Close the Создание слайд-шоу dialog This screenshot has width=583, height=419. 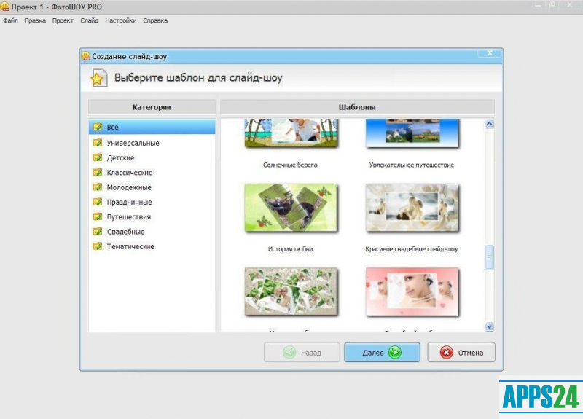[x=489, y=54]
